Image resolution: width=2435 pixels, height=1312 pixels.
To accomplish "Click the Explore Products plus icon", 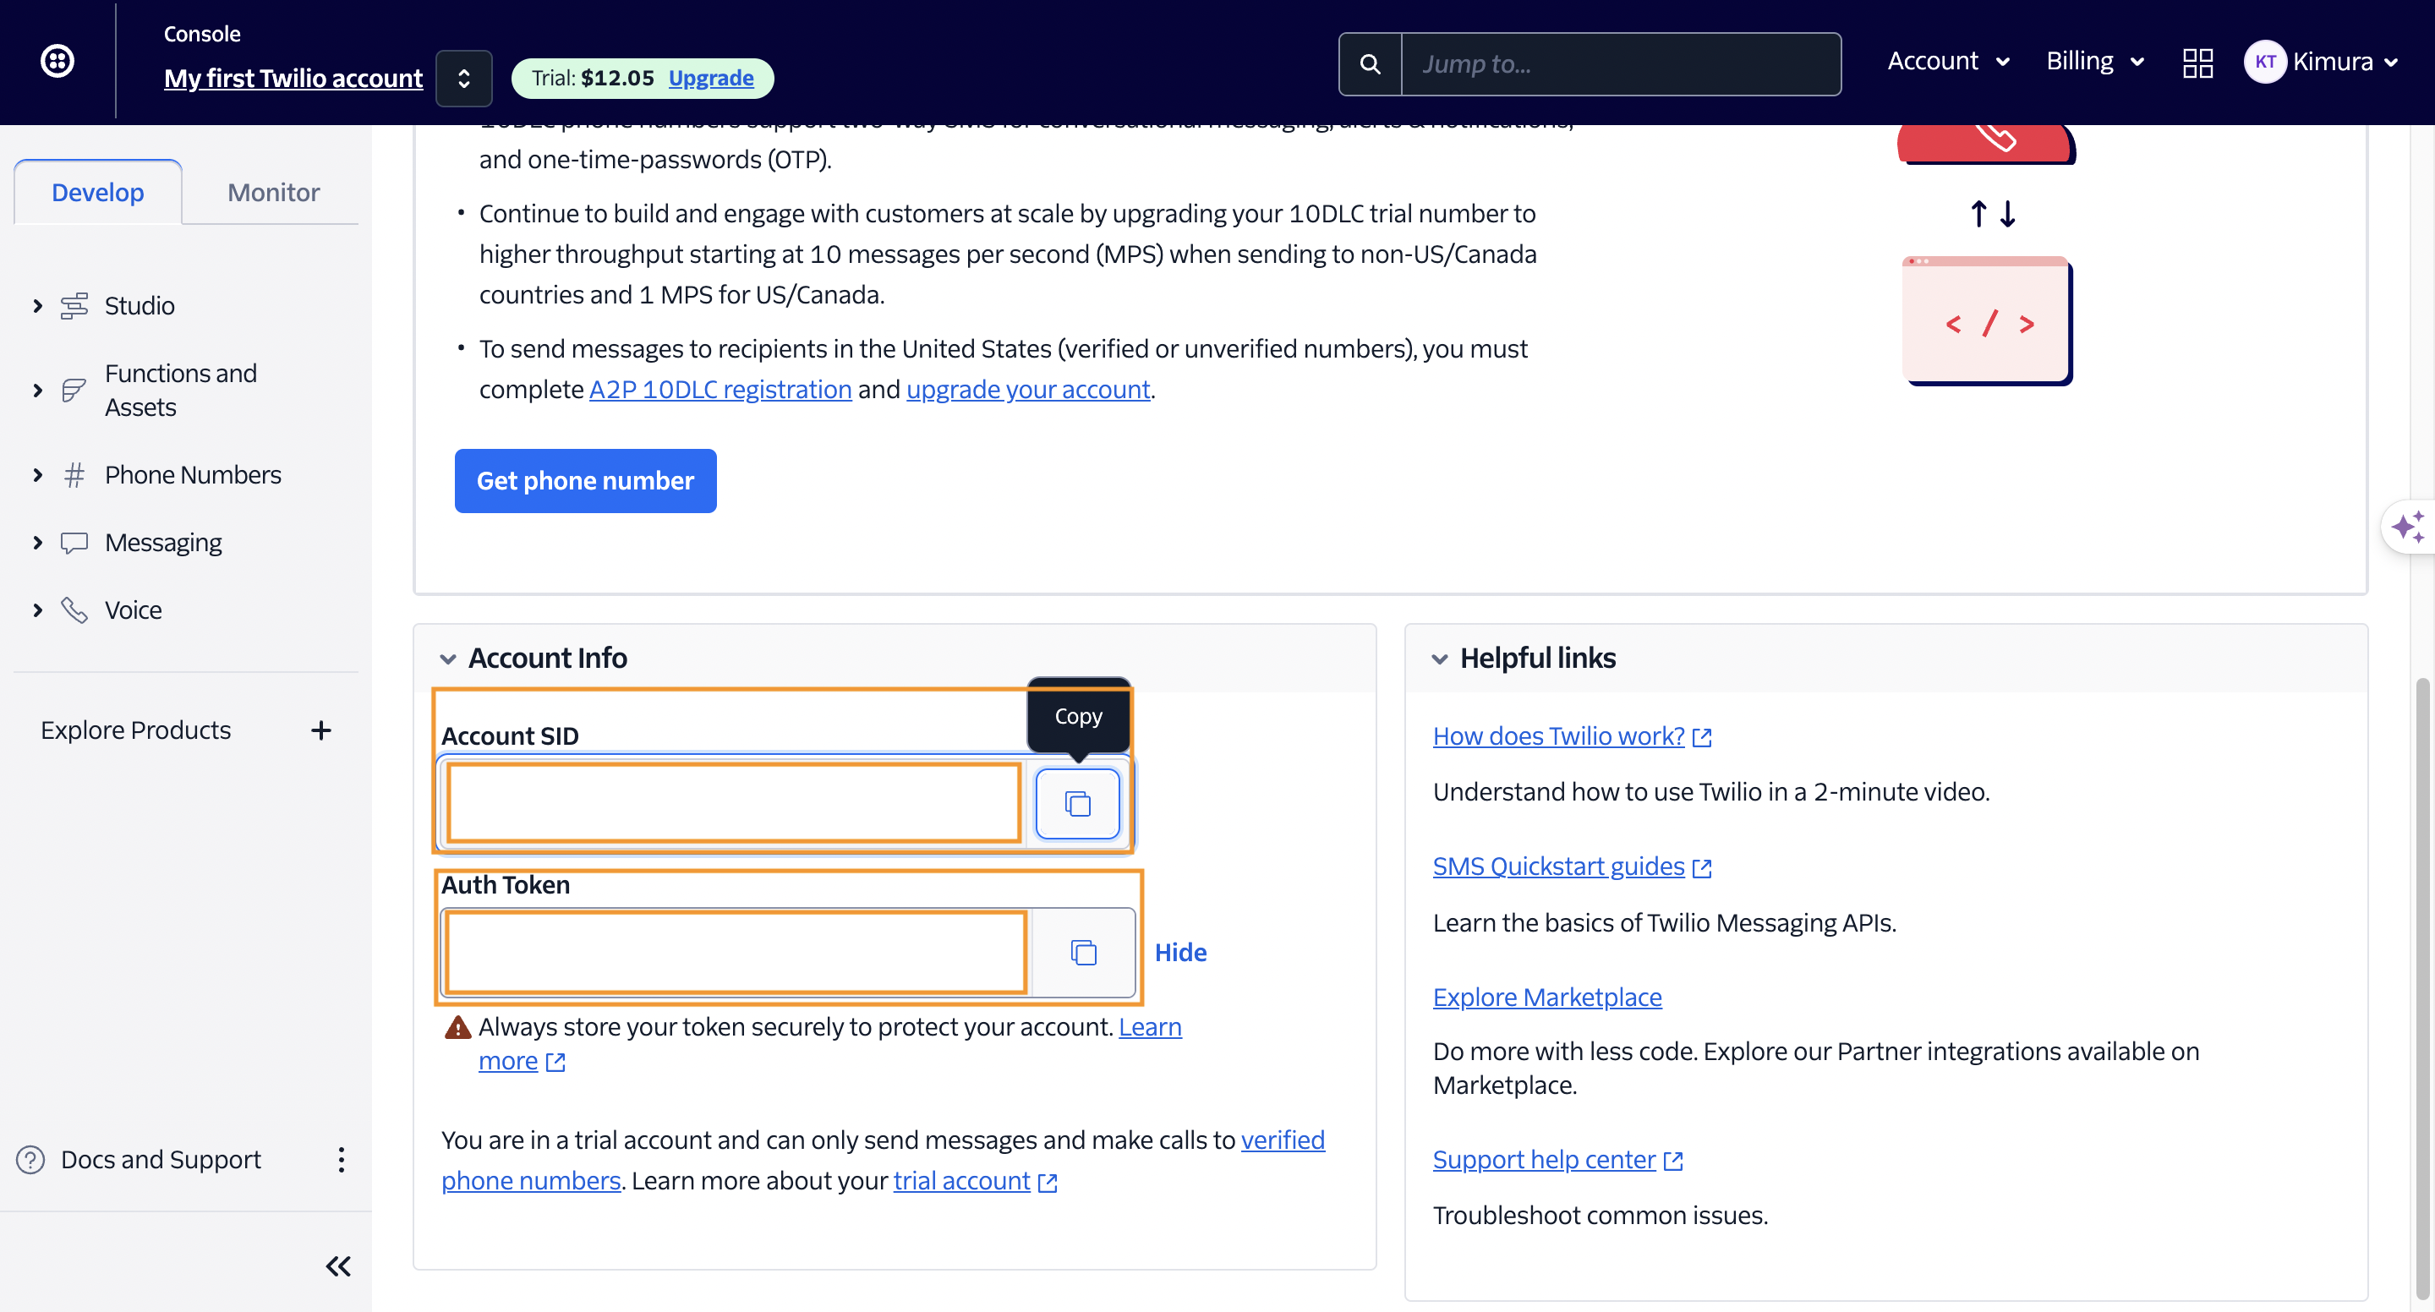I will pos(321,730).
